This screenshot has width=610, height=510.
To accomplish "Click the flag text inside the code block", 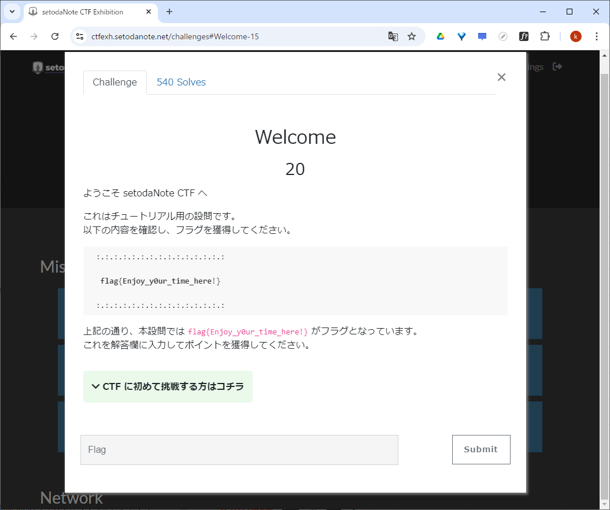I will click(160, 281).
